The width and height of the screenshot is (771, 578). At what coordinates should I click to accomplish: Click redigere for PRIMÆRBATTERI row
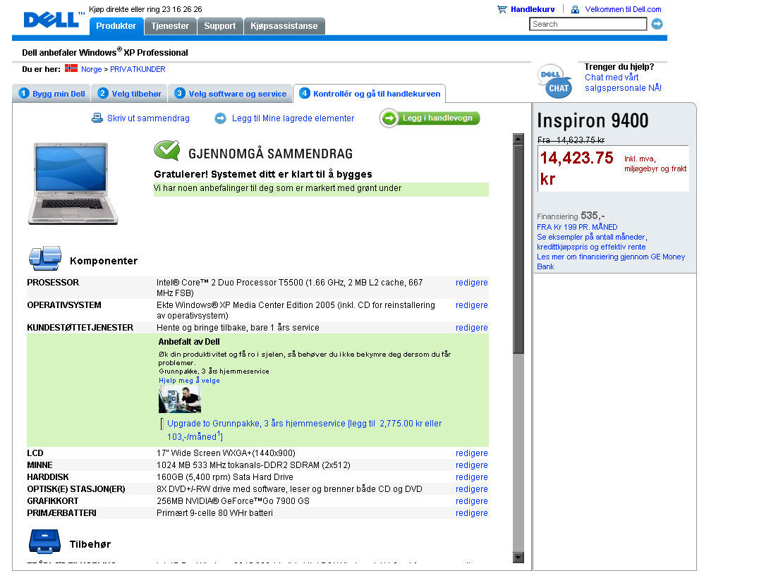(x=471, y=513)
